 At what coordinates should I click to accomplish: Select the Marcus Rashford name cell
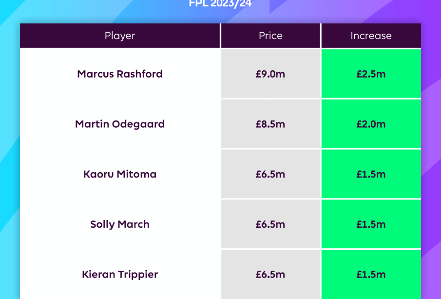point(120,74)
